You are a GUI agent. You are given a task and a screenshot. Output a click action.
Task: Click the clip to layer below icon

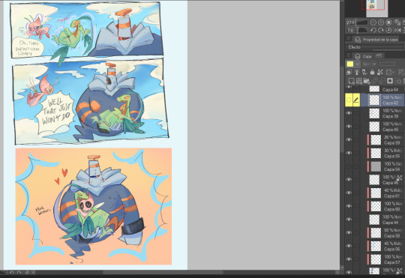pyautogui.click(x=349, y=72)
